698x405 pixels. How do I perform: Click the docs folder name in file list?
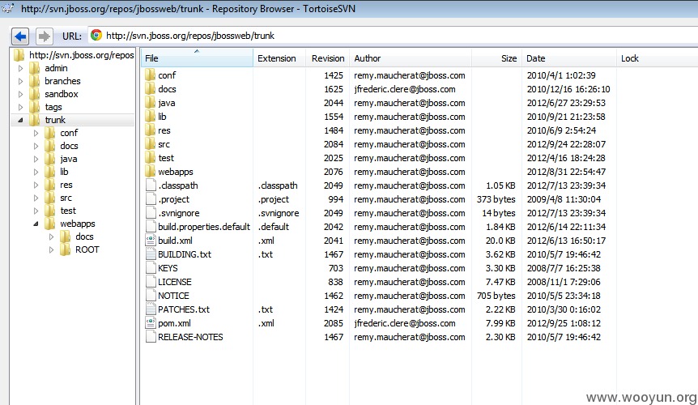click(167, 88)
